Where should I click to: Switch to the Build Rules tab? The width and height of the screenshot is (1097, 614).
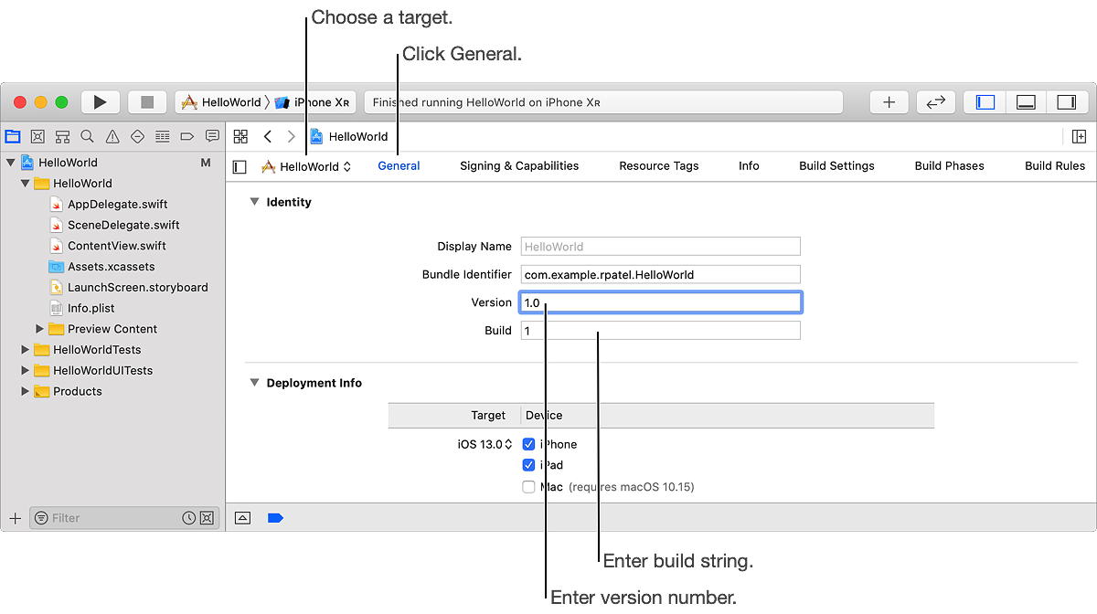point(1055,166)
